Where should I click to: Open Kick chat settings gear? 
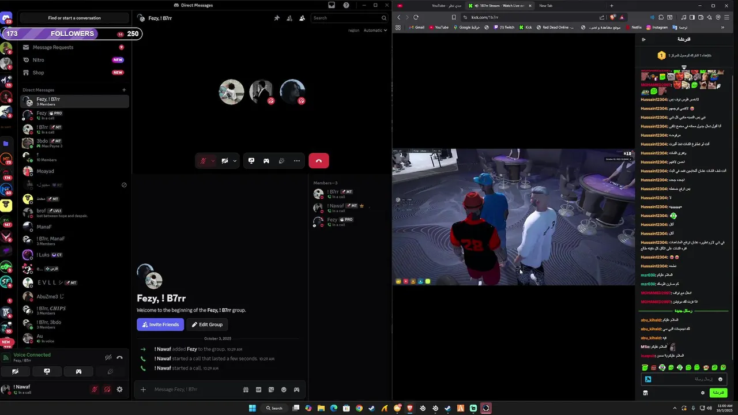tap(703, 393)
